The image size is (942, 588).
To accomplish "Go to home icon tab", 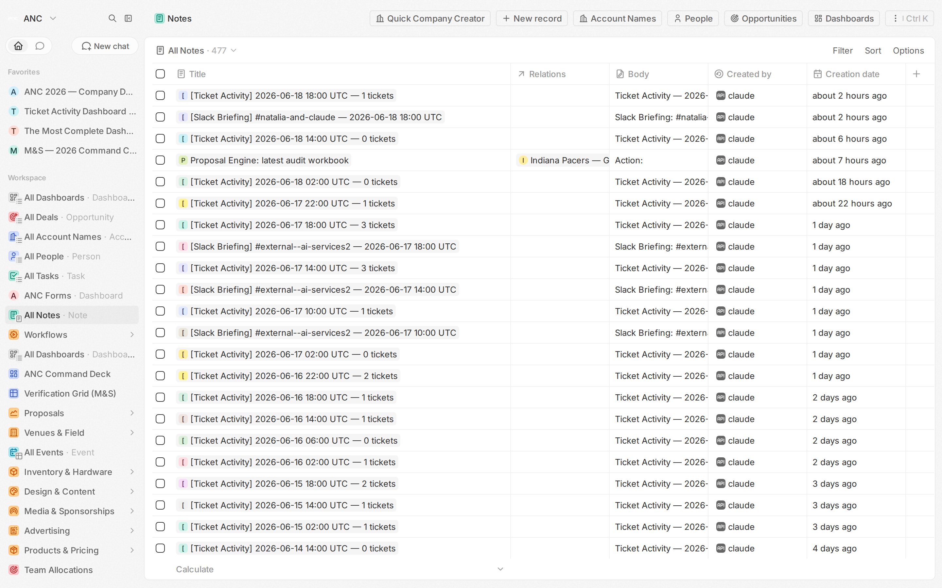I will [18, 46].
